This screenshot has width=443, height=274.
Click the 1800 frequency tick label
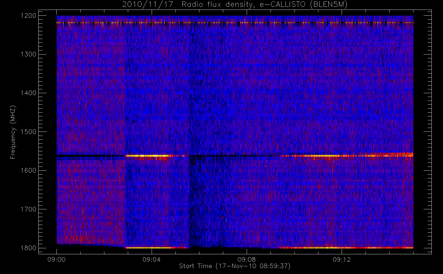(x=28, y=248)
